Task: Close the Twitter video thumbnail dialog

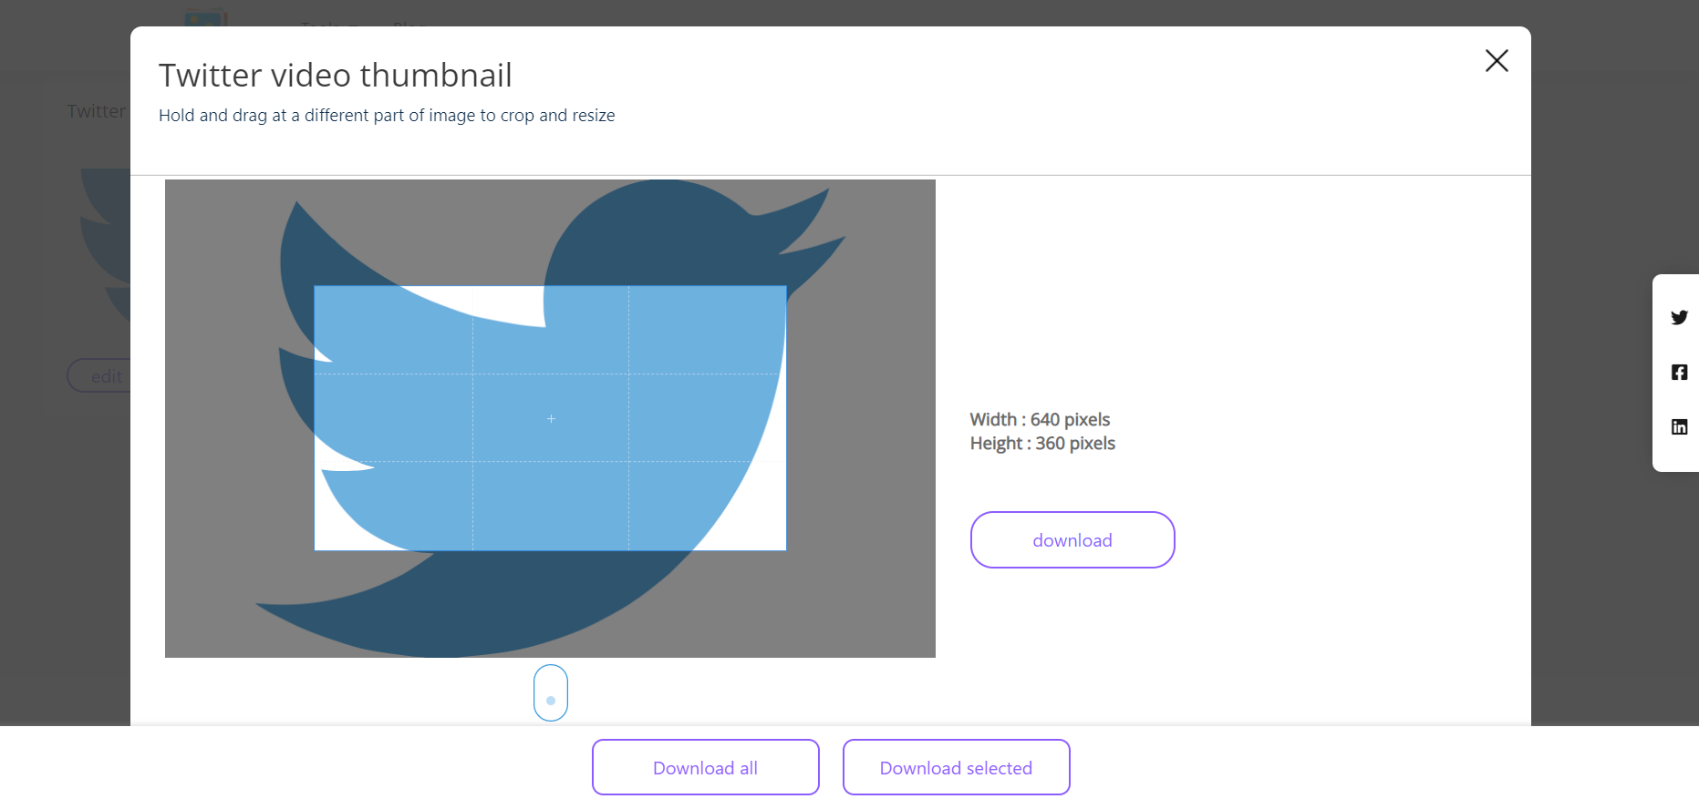Action: point(1497,61)
